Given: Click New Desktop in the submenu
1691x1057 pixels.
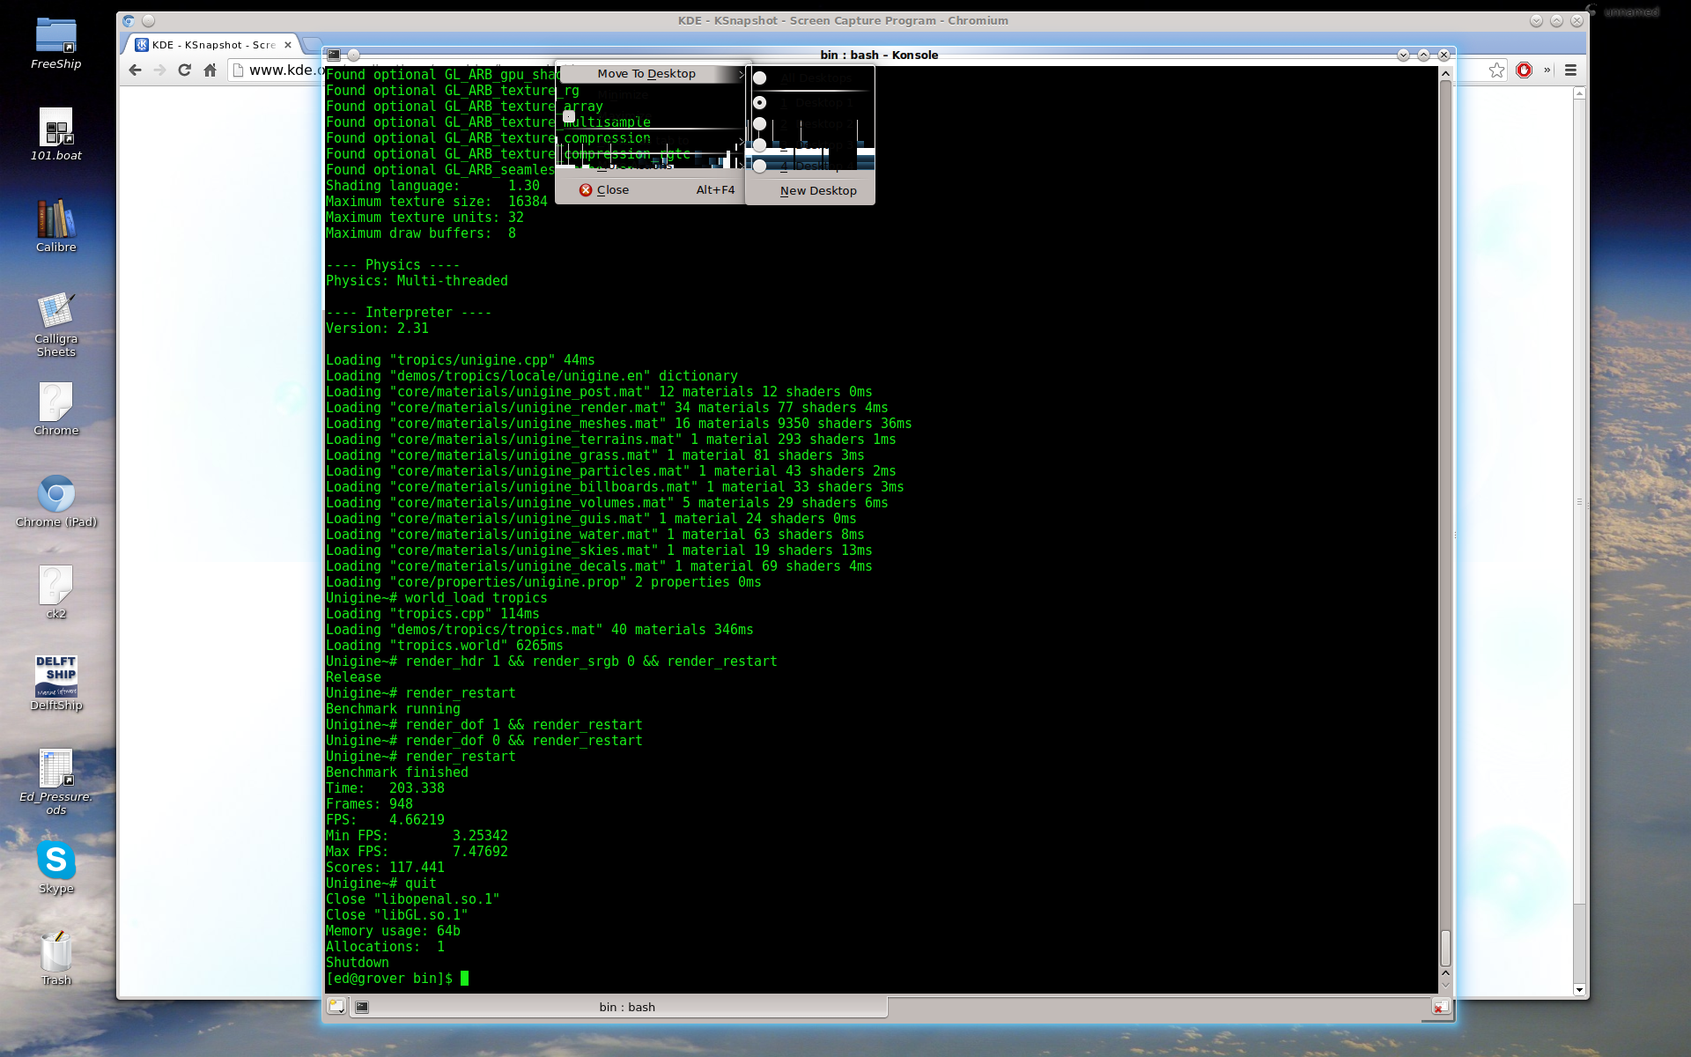Looking at the screenshot, I should tap(817, 191).
